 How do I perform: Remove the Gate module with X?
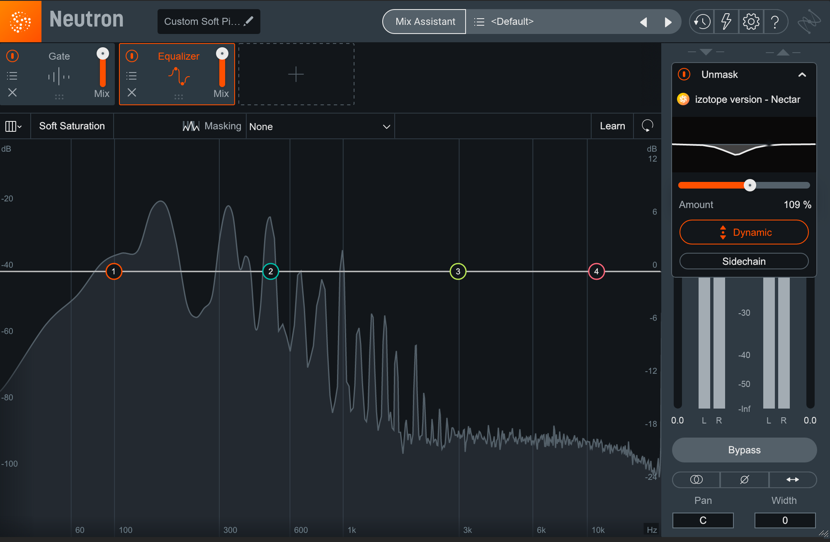pyautogui.click(x=12, y=92)
